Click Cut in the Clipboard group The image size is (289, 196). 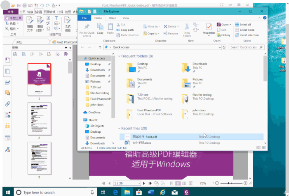click(x=121, y=24)
